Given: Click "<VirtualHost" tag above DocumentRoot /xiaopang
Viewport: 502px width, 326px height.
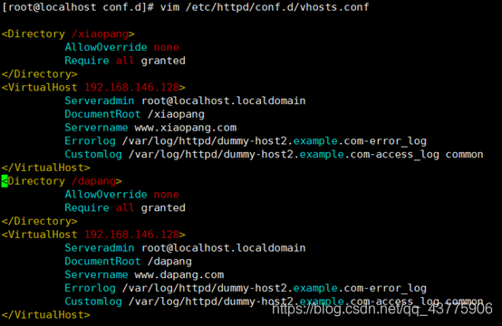Looking at the screenshot, I should (x=39, y=87).
